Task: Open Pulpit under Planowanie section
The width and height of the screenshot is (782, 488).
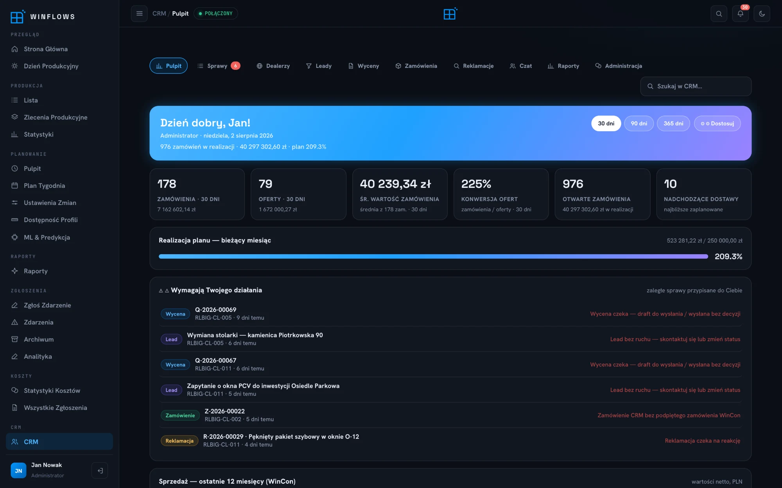Action: click(59, 169)
